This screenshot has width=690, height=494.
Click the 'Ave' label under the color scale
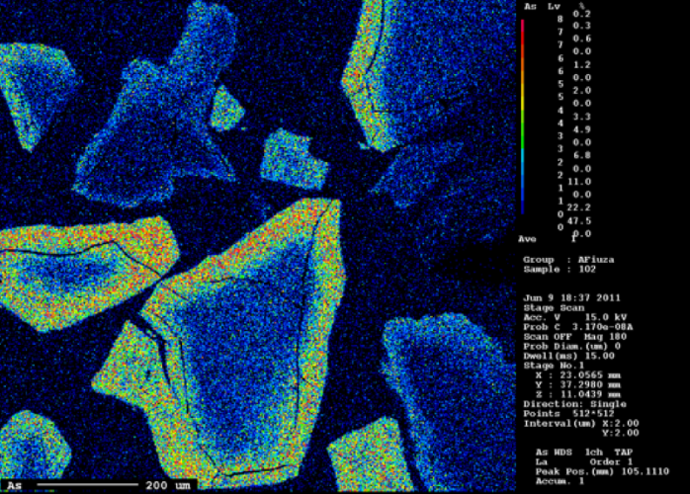tap(528, 238)
